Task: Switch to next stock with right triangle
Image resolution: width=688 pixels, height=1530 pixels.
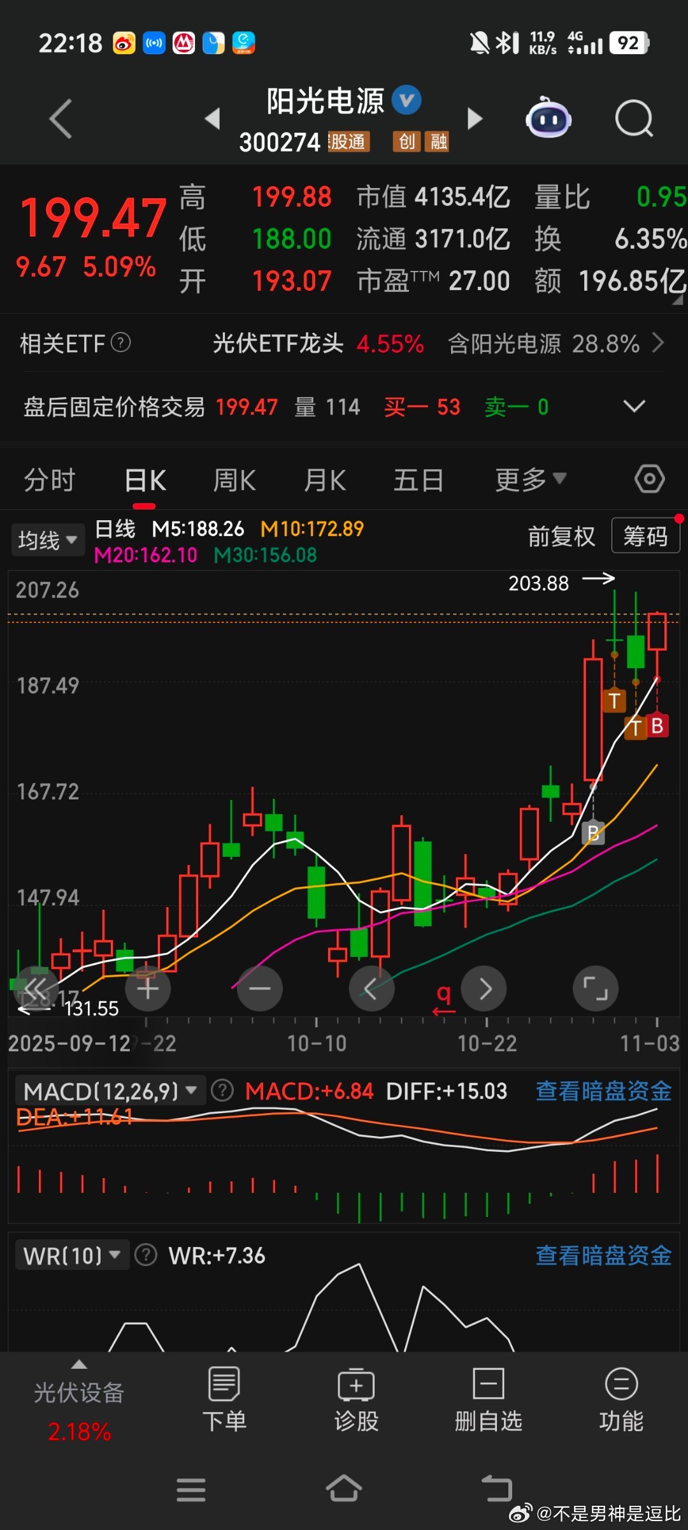Action: click(x=475, y=119)
